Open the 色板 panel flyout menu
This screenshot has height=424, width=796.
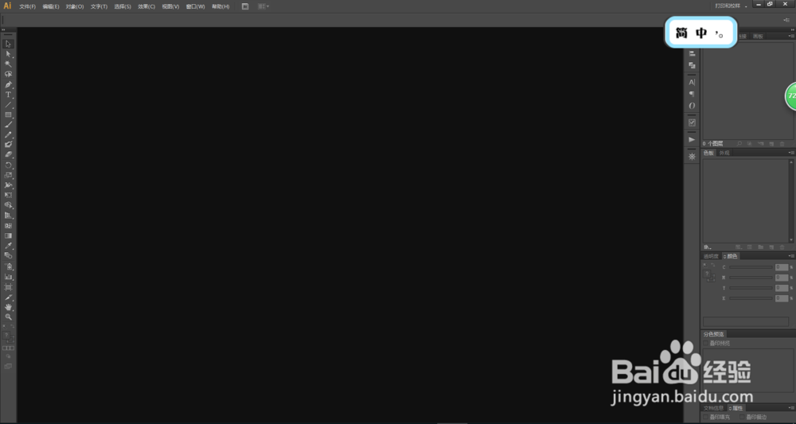coord(791,153)
